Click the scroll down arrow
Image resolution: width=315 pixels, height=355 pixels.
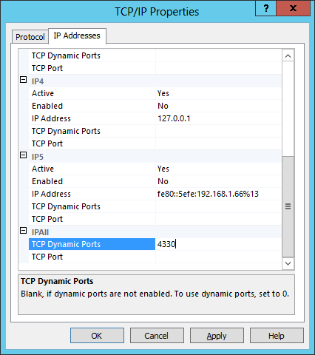288,263
